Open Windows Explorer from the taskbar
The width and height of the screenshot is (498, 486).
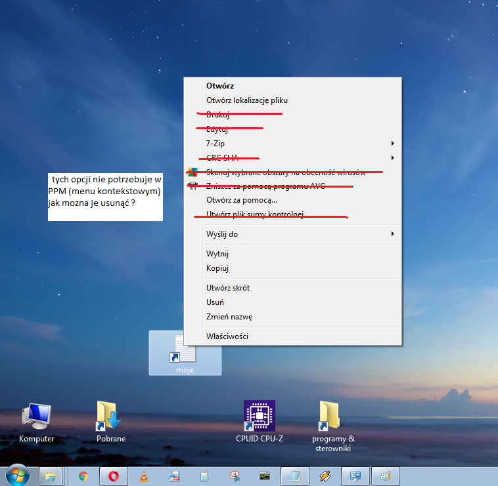coord(50,476)
